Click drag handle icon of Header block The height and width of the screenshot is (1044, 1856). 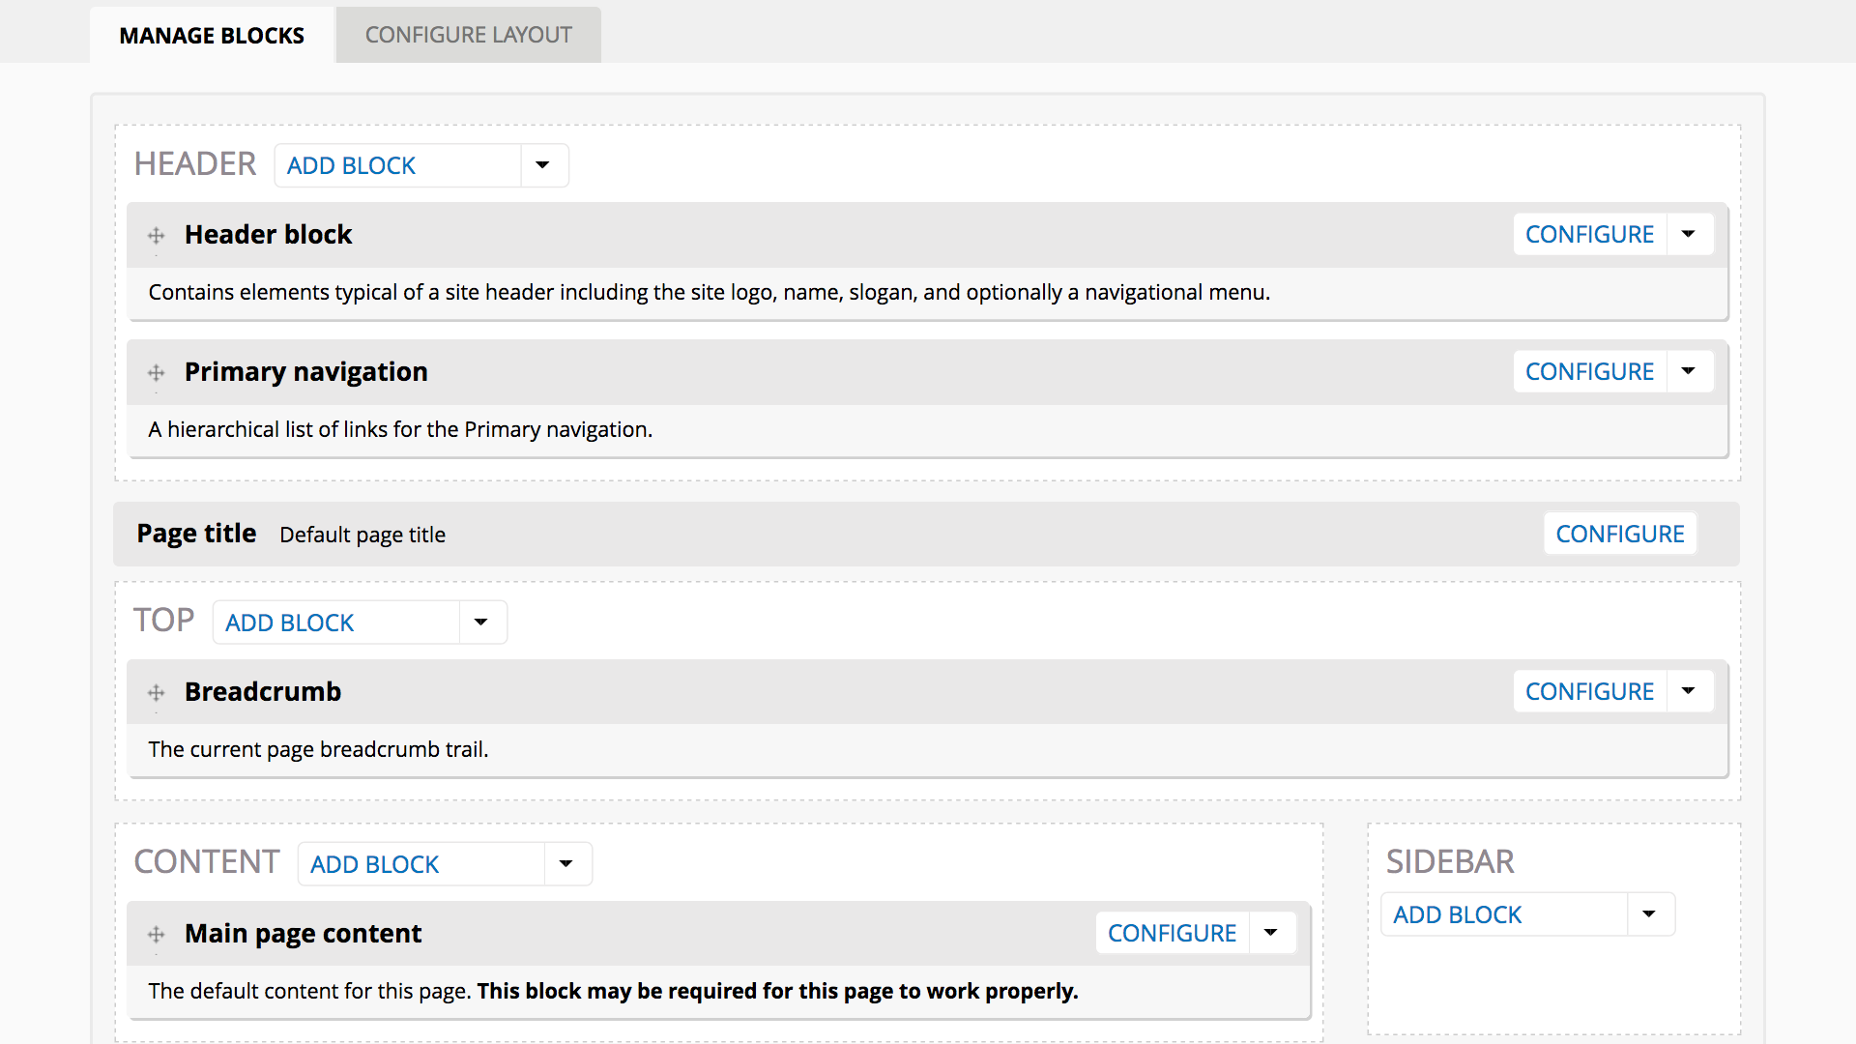(x=156, y=235)
